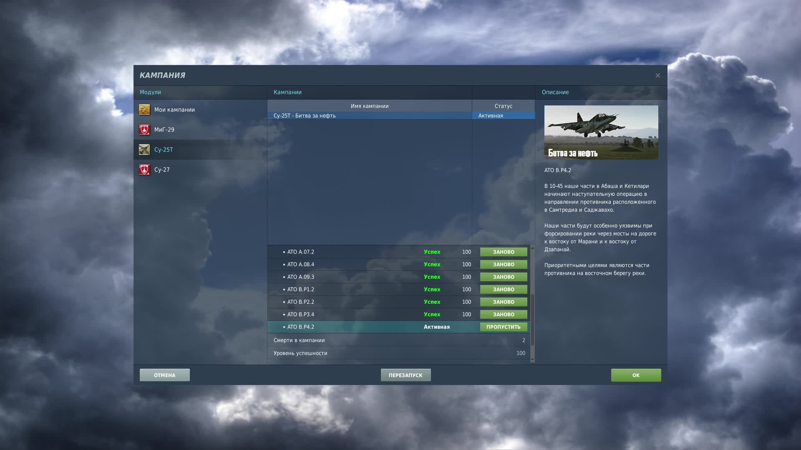
Task: Replay mission ATO A.08.4 with Заново
Action: pyautogui.click(x=504, y=265)
